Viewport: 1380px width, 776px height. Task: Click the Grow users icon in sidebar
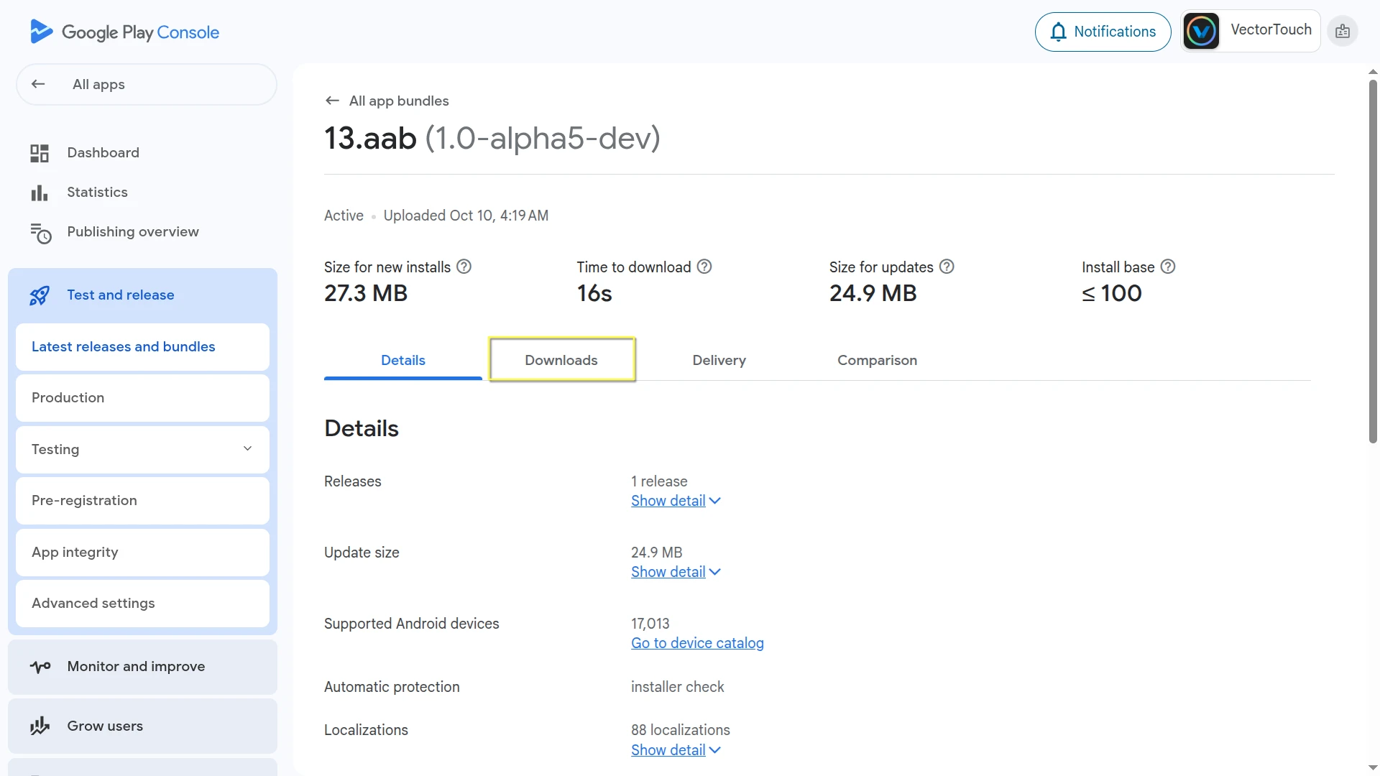[x=40, y=726]
